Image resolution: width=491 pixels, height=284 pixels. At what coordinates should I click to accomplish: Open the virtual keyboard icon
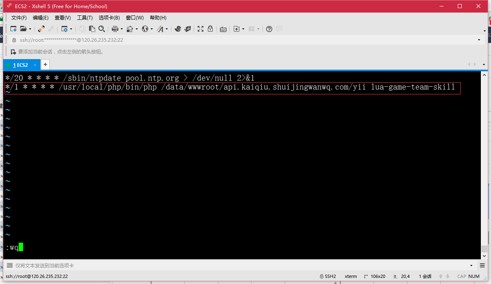[223, 29]
